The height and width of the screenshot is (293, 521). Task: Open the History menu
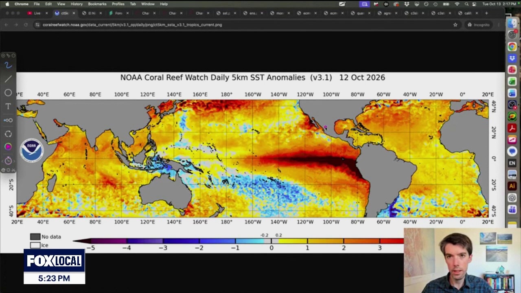(x=77, y=4)
